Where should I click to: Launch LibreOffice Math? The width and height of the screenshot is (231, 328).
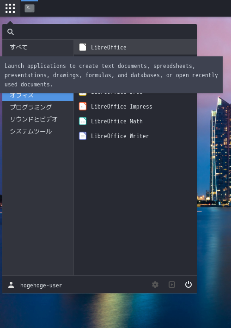135,121
